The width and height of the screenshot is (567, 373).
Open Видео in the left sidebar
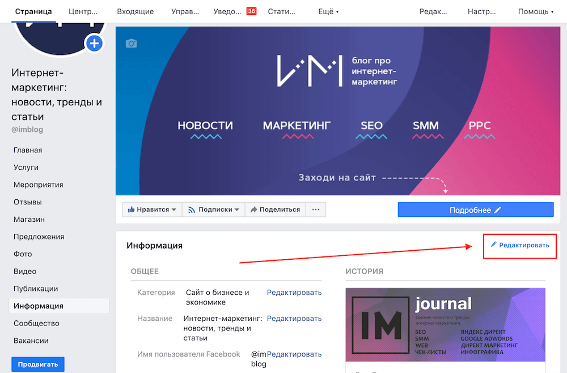25,272
